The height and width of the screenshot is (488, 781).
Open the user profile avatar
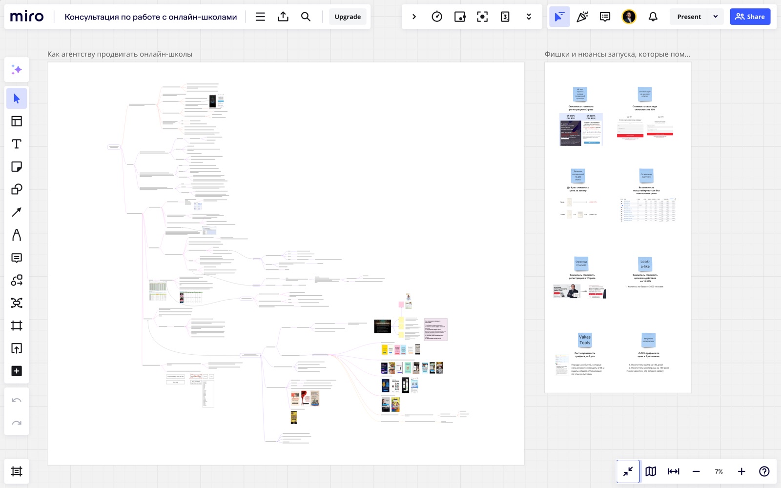pos(629,17)
